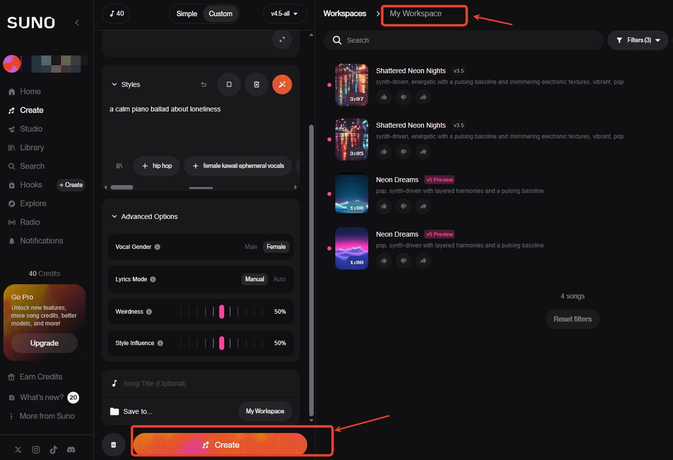Screen dimensions: 673x460
Task: Switch Lyrics Mode to Auto
Action: click(x=279, y=279)
